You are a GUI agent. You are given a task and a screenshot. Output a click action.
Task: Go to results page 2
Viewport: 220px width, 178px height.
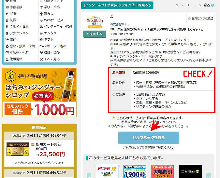coord(183,5)
